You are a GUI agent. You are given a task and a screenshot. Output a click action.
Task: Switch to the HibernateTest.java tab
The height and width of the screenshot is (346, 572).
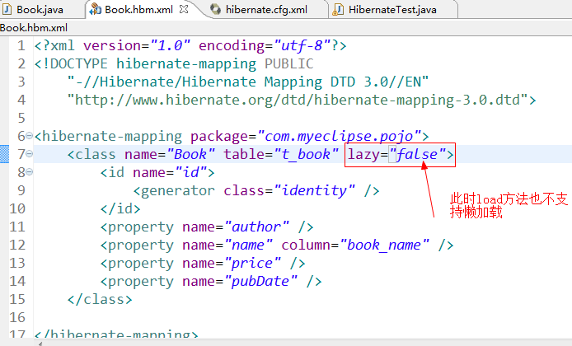coord(392,10)
